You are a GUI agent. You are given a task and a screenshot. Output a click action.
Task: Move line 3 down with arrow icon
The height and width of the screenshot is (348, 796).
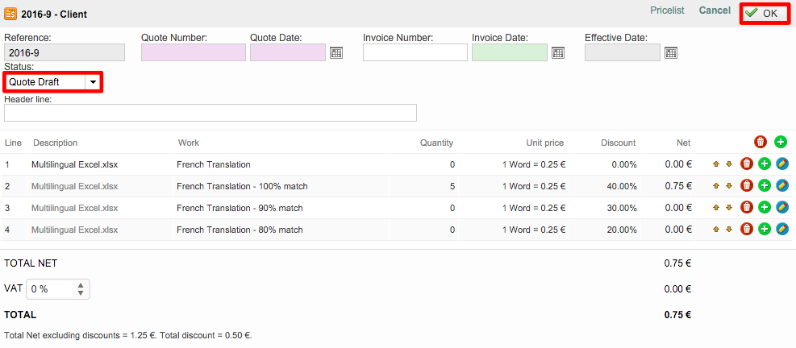pyautogui.click(x=729, y=208)
